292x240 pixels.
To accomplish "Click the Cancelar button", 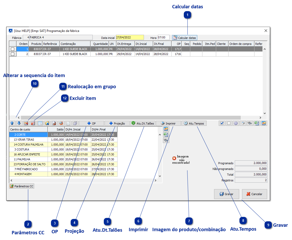I will pos(254,194).
